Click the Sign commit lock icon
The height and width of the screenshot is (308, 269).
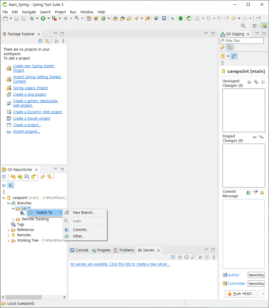click(x=262, y=192)
